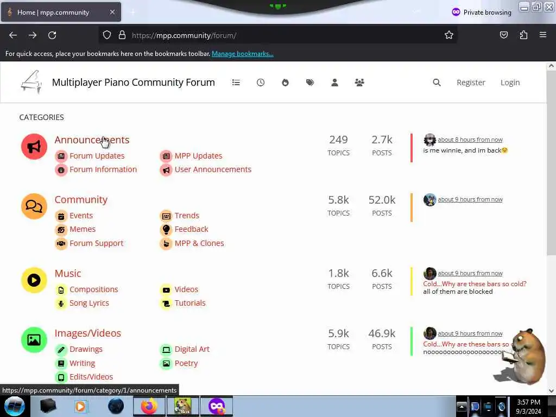
Task: Click the private browsing taskbar icon
Action: (217, 406)
